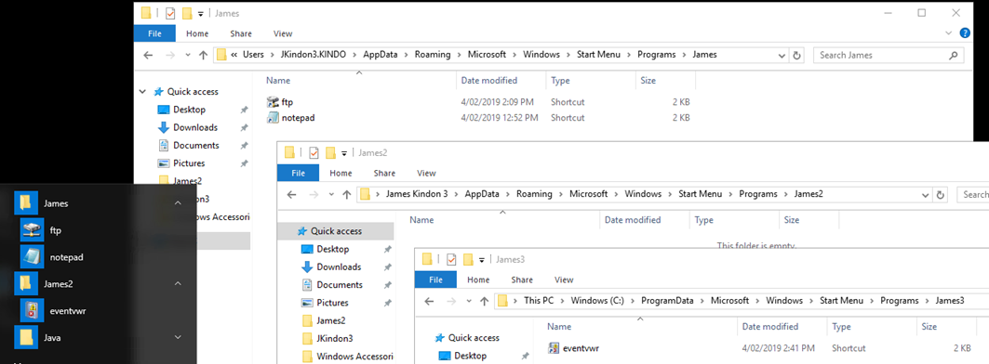989x364 pixels.
Task: Go up one level in James2 window
Action: 346,195
